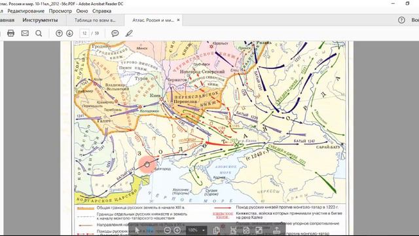
Task: Switch to the Инструменты tab
Action: [40, 20]
